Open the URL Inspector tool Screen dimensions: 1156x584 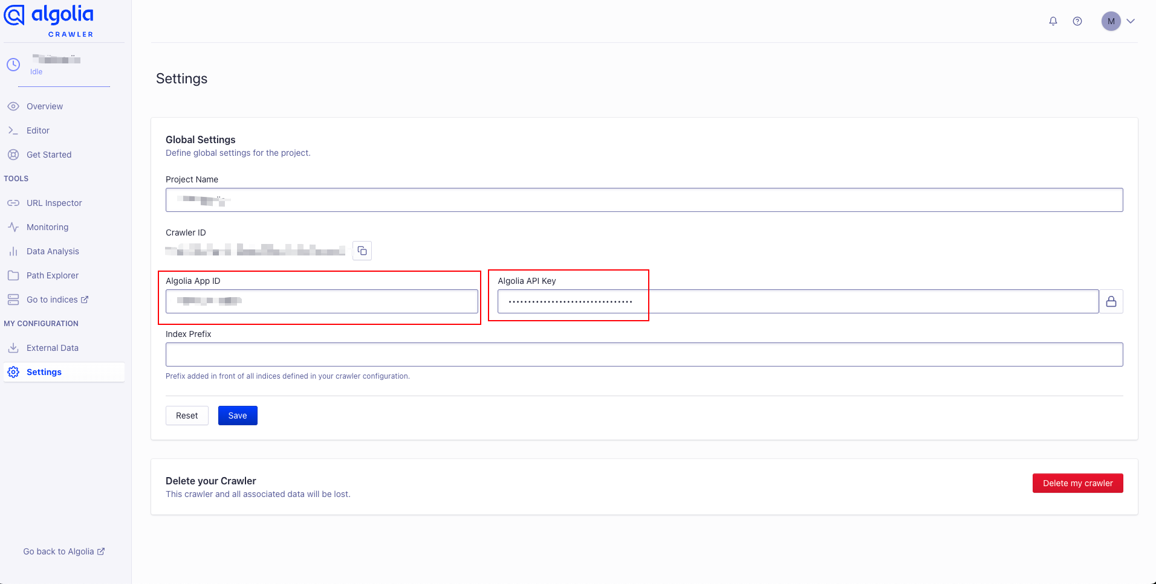63,203
